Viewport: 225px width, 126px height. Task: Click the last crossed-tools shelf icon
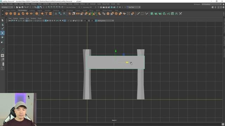[x=180, y=14]
